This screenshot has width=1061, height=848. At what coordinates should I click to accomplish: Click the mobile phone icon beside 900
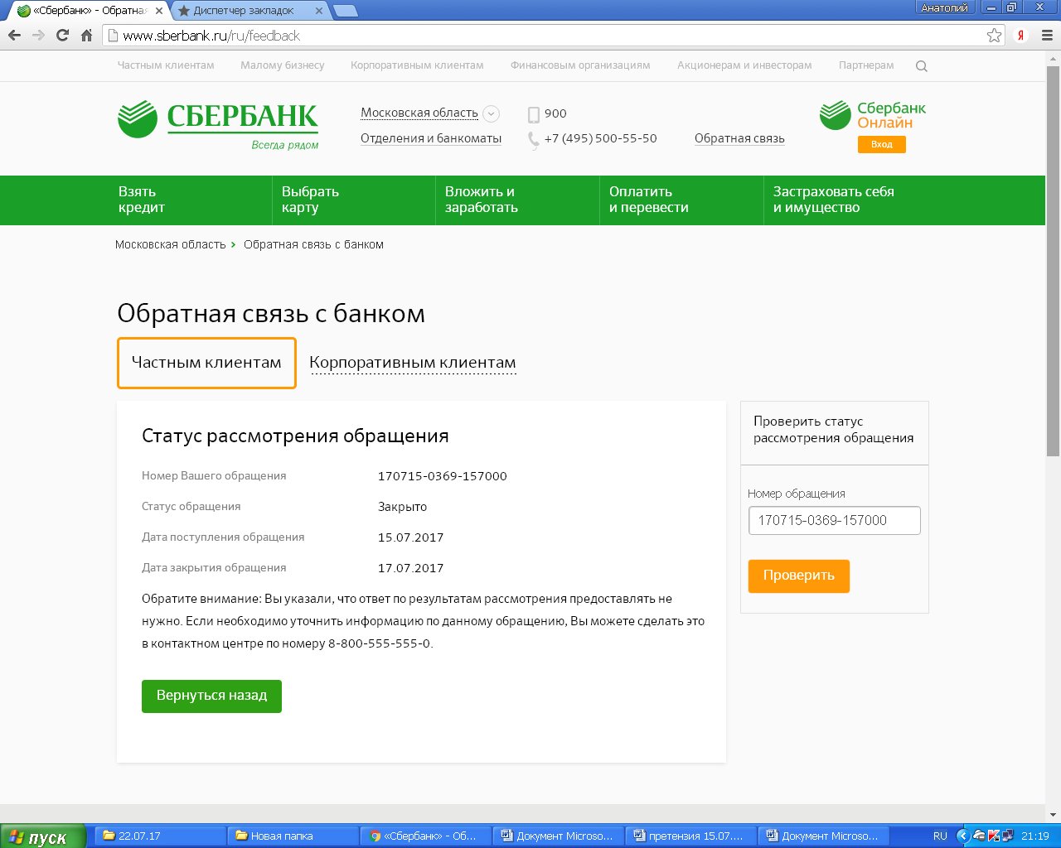(533, 114)
